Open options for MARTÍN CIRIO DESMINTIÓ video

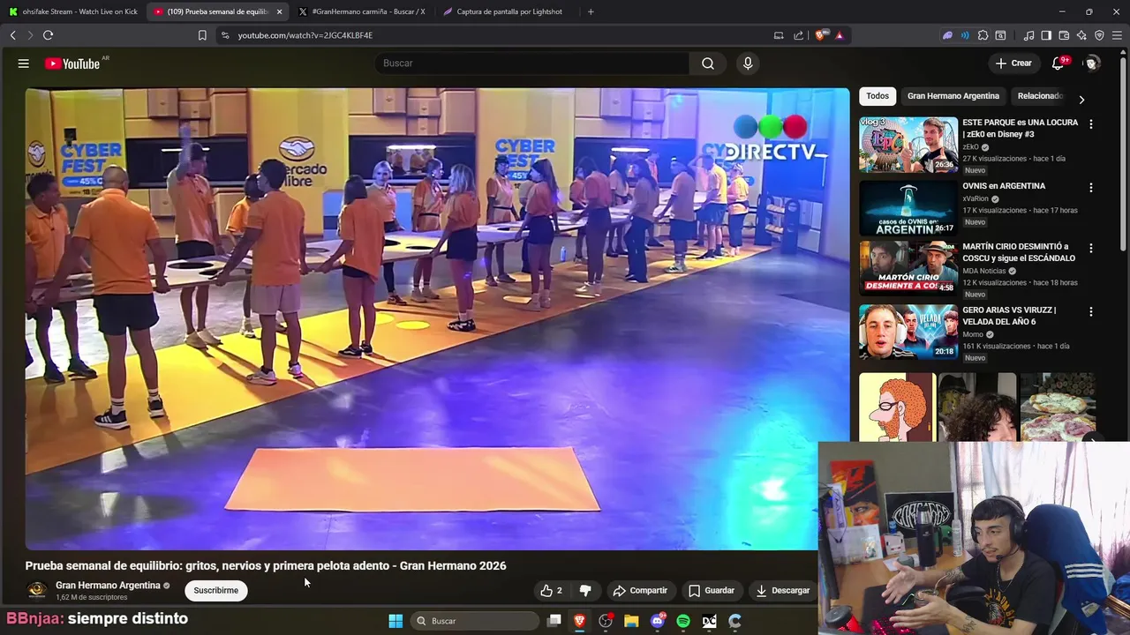coord(1091,249)
